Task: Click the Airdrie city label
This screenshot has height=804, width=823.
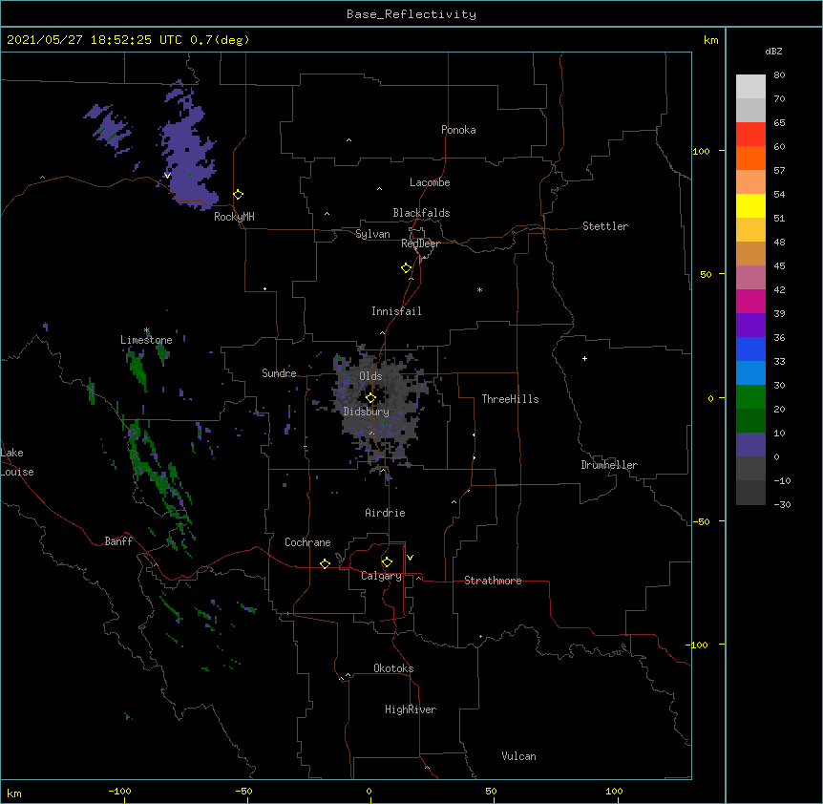Action: pos(385,513)
